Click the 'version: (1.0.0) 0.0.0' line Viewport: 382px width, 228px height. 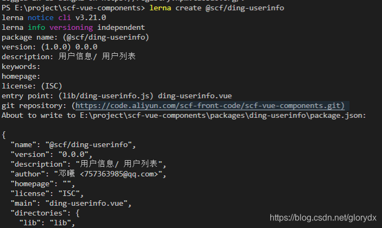tap(49, 47)
